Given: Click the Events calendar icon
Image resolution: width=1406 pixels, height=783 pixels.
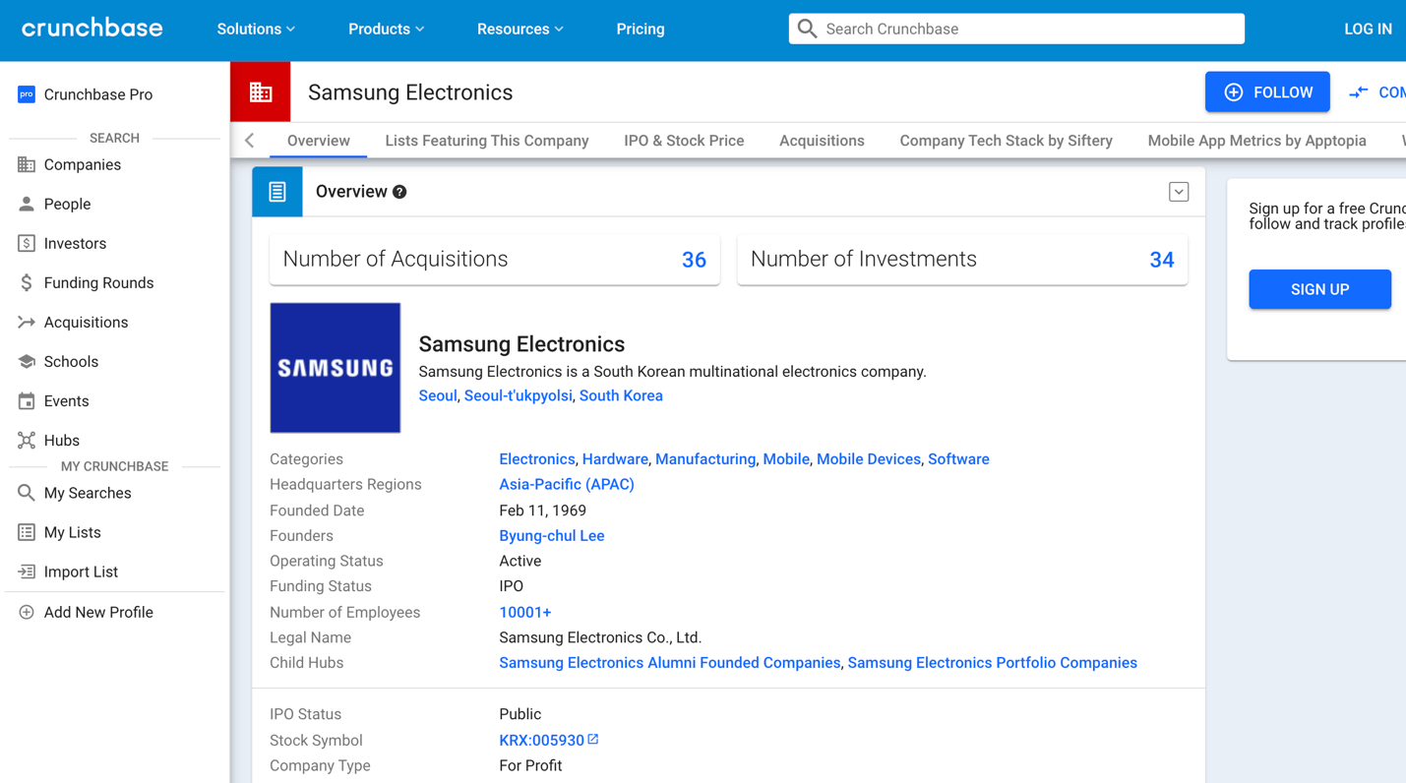Looking at the screenshot, I should pos(27,401).
